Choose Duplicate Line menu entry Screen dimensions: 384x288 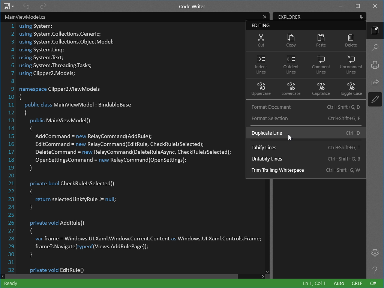306,133
